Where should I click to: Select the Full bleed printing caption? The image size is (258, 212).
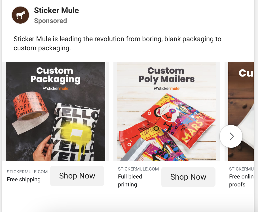130,180
